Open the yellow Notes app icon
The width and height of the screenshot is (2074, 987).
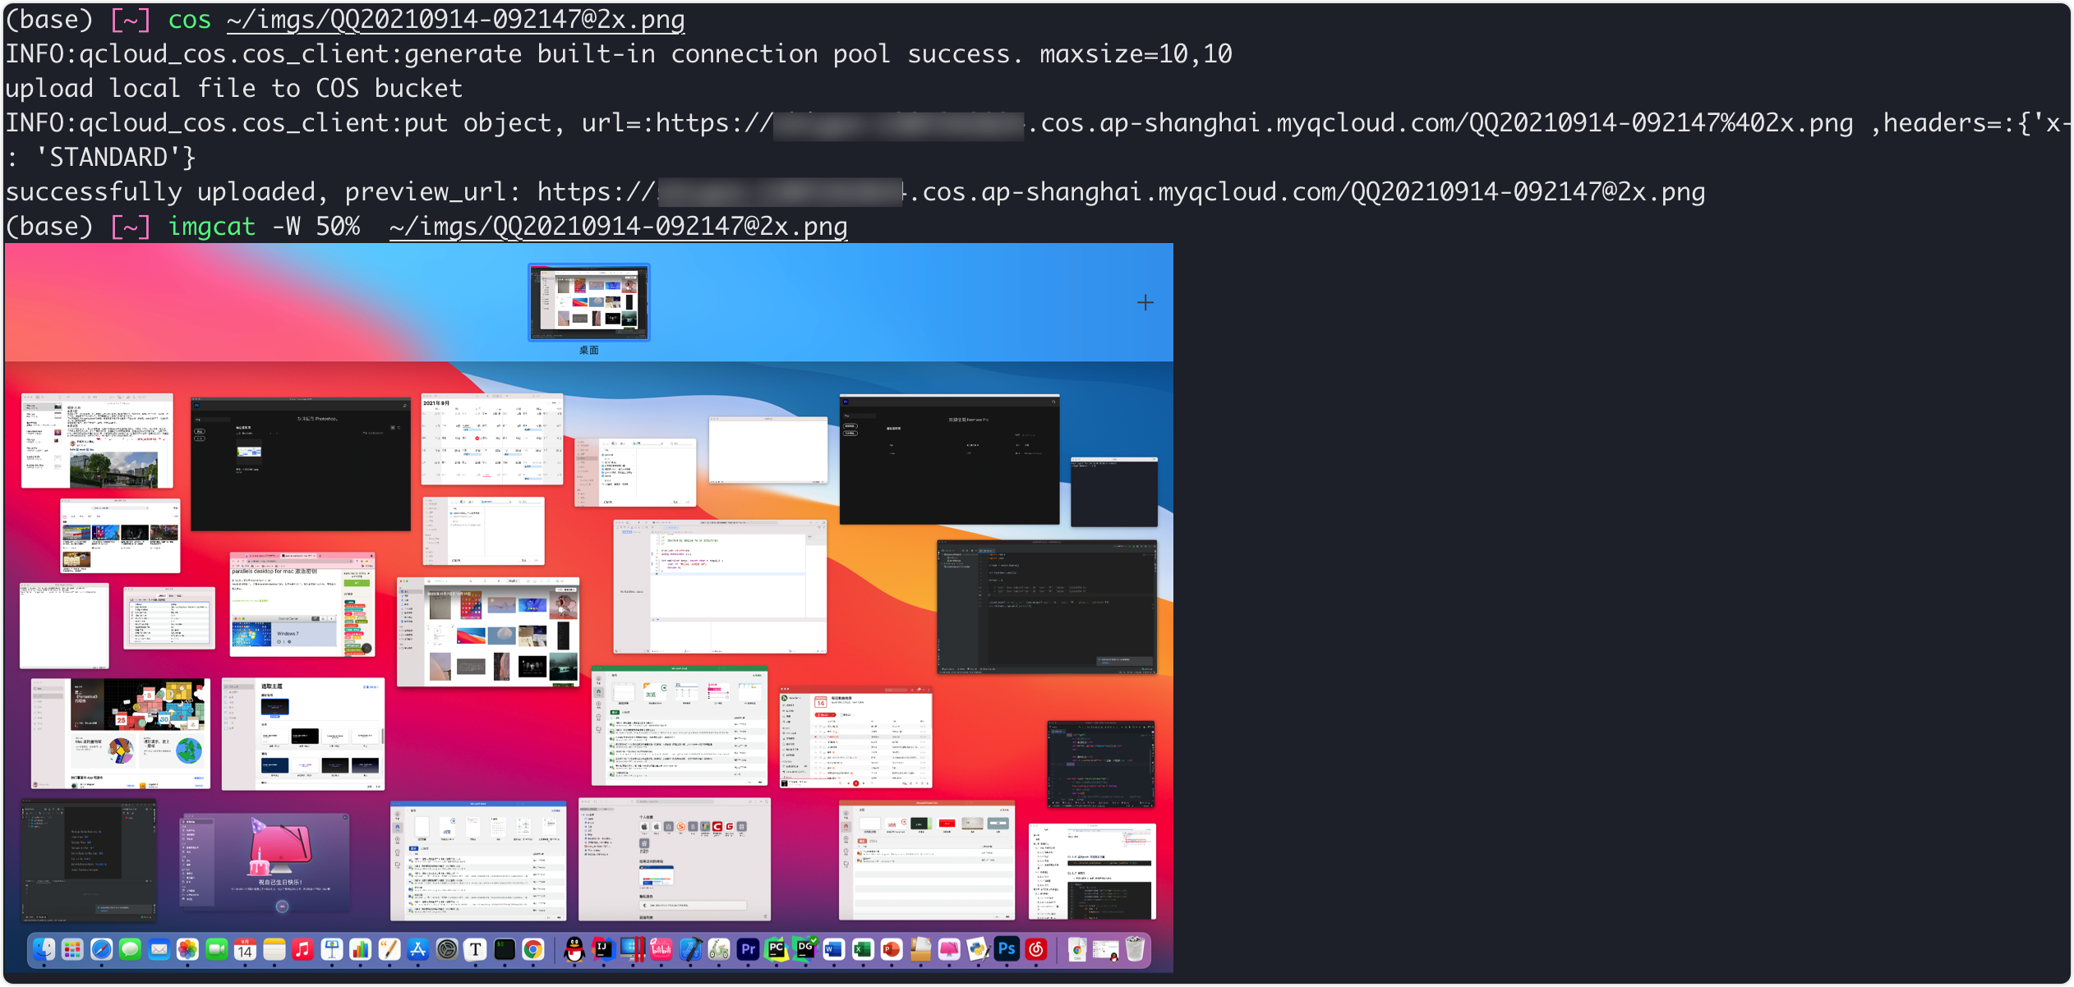click(274, 950)
